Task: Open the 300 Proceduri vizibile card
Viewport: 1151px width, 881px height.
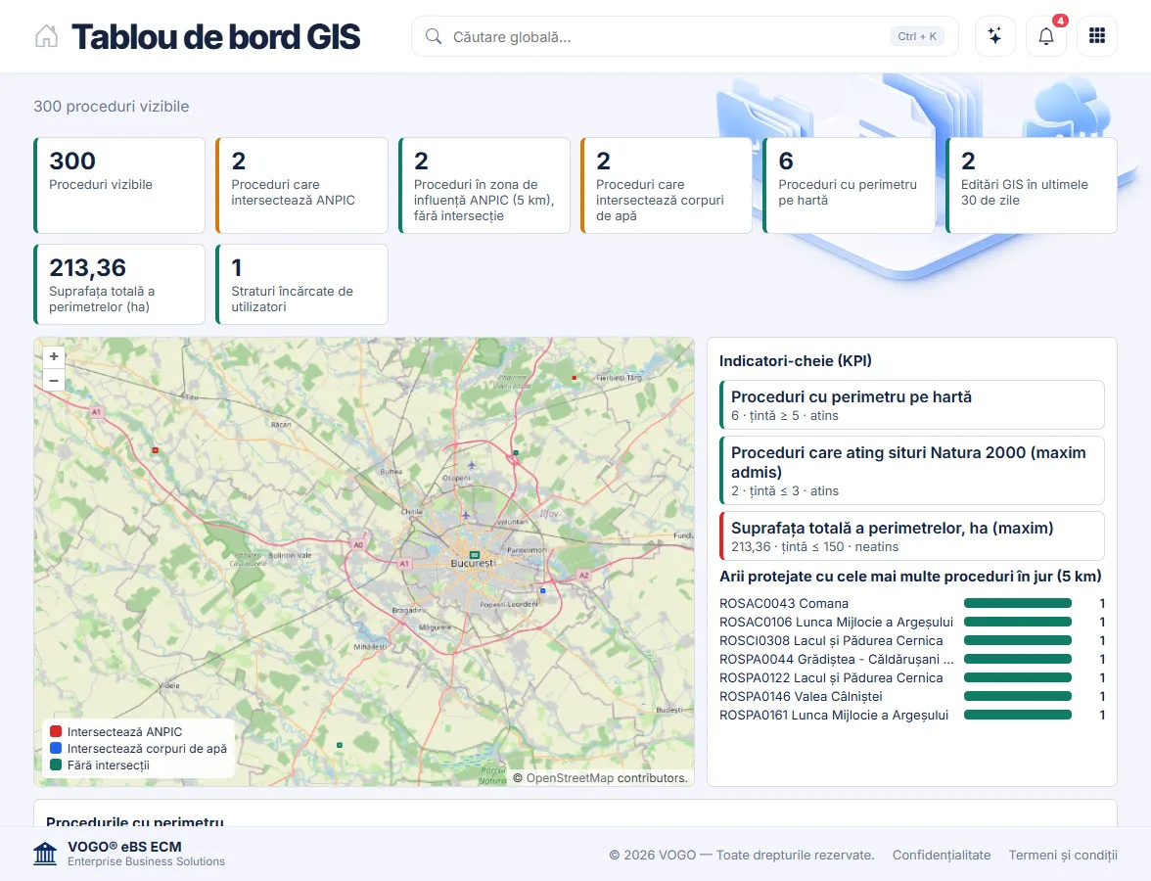Action: [119, 185]
